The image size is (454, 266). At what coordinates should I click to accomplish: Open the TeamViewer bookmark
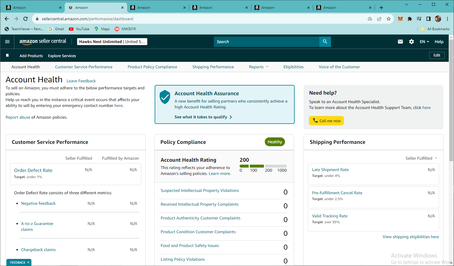[x=24, y=29]
